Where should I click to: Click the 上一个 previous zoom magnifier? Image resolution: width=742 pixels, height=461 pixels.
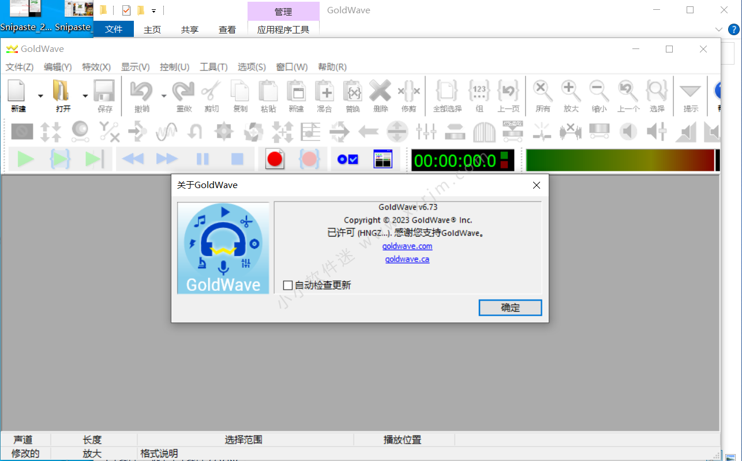[628, 91]
